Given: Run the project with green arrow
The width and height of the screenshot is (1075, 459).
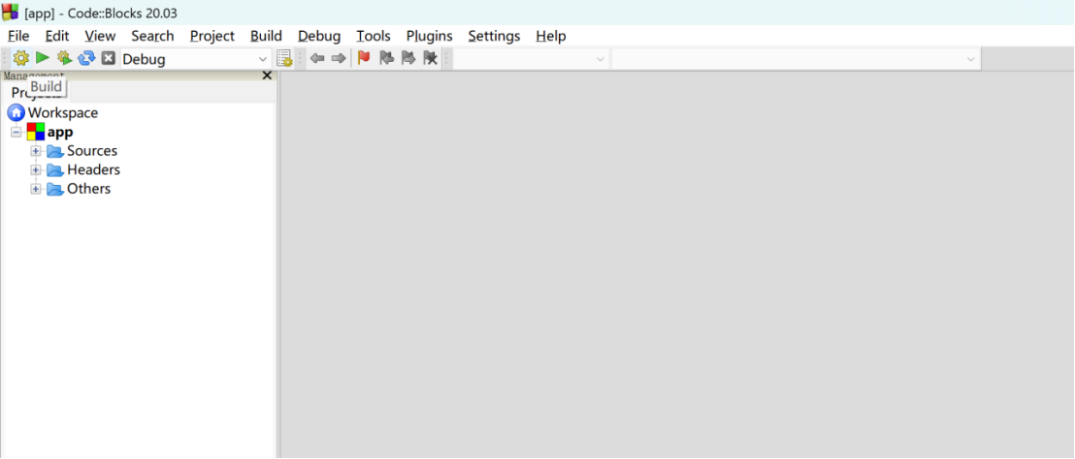Looking at the screenshot, I should [x=43, y=58].
